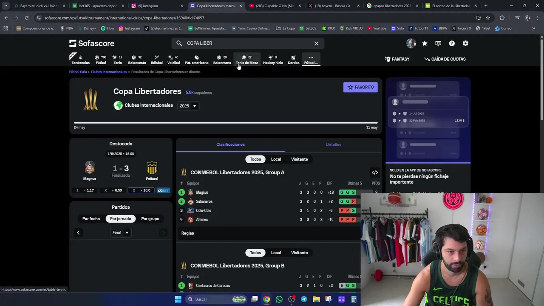
Task: Click the 1.17 home win odds
Action: 84,190
